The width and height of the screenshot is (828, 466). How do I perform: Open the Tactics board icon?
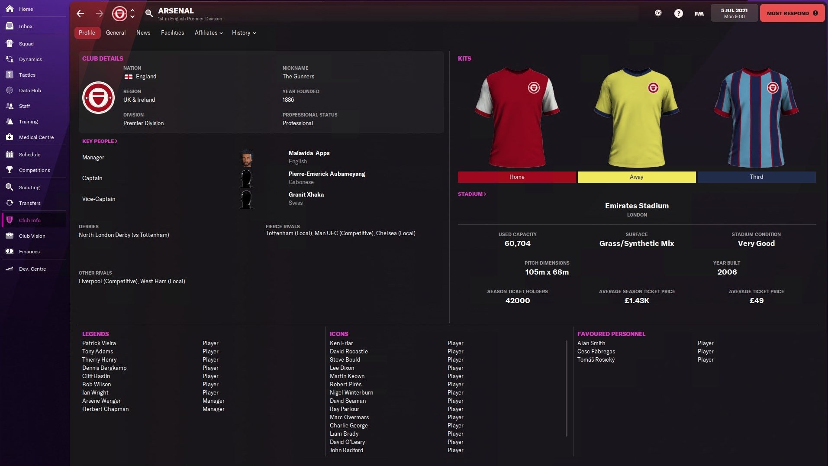click(x=10, y=74)
